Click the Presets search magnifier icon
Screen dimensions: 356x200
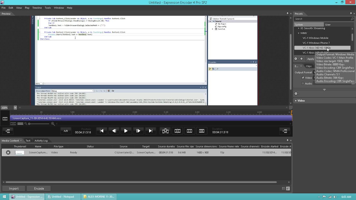tap(352, 19)
